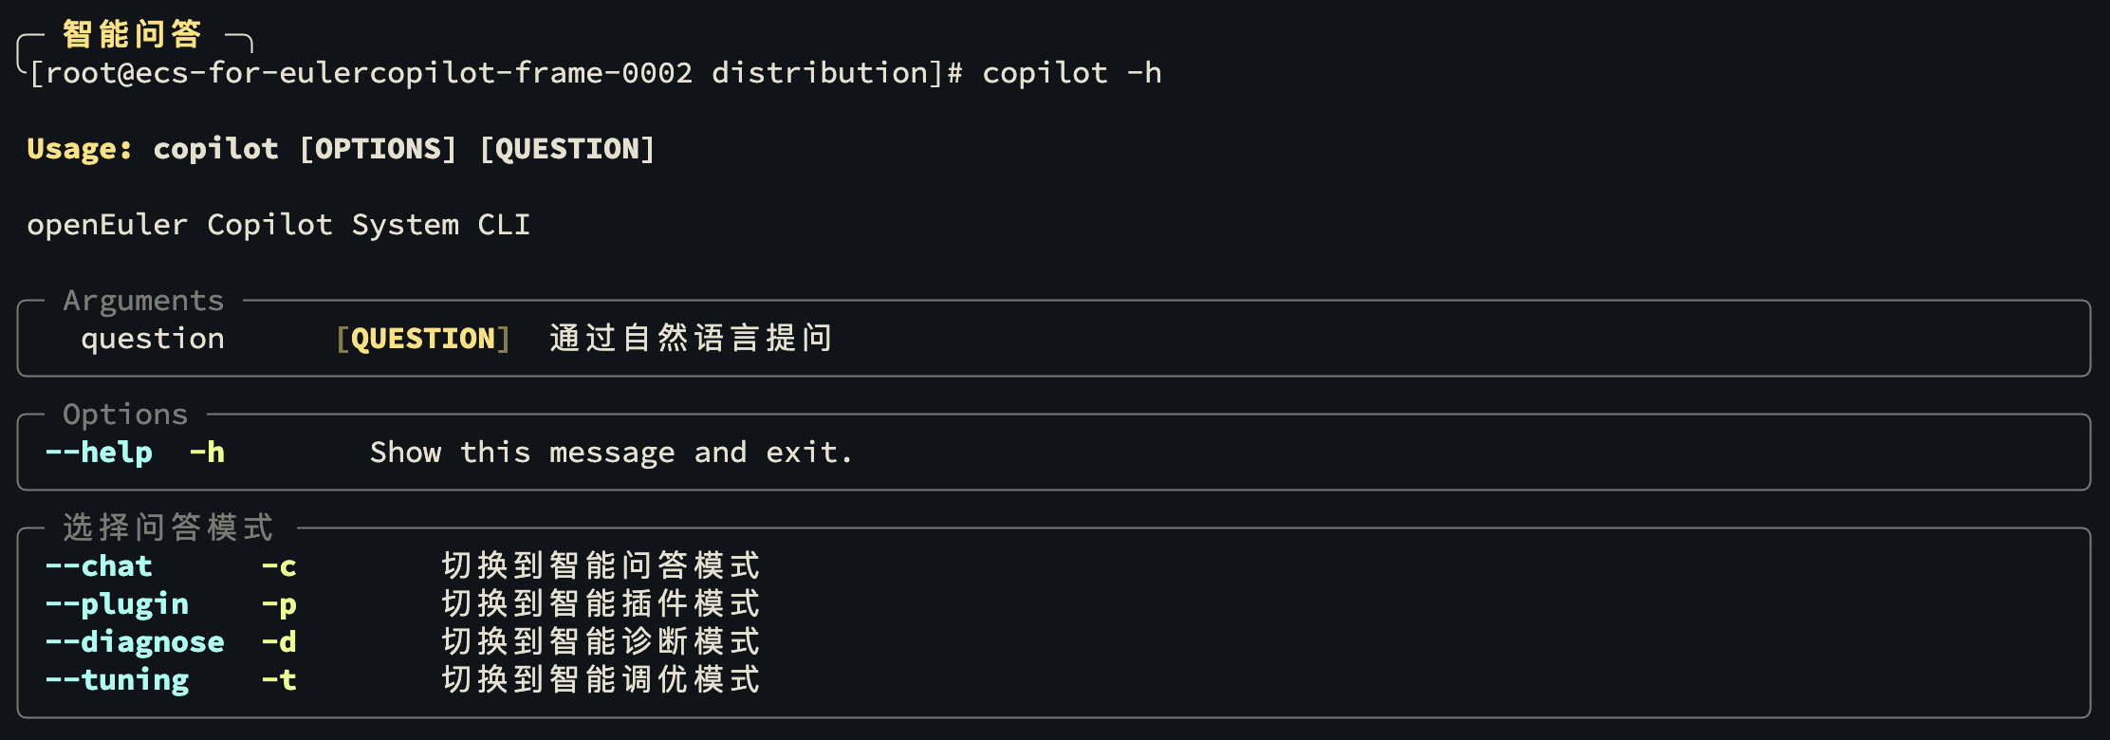
Task: Click the 'question' argument name
Action: point(153,339)
